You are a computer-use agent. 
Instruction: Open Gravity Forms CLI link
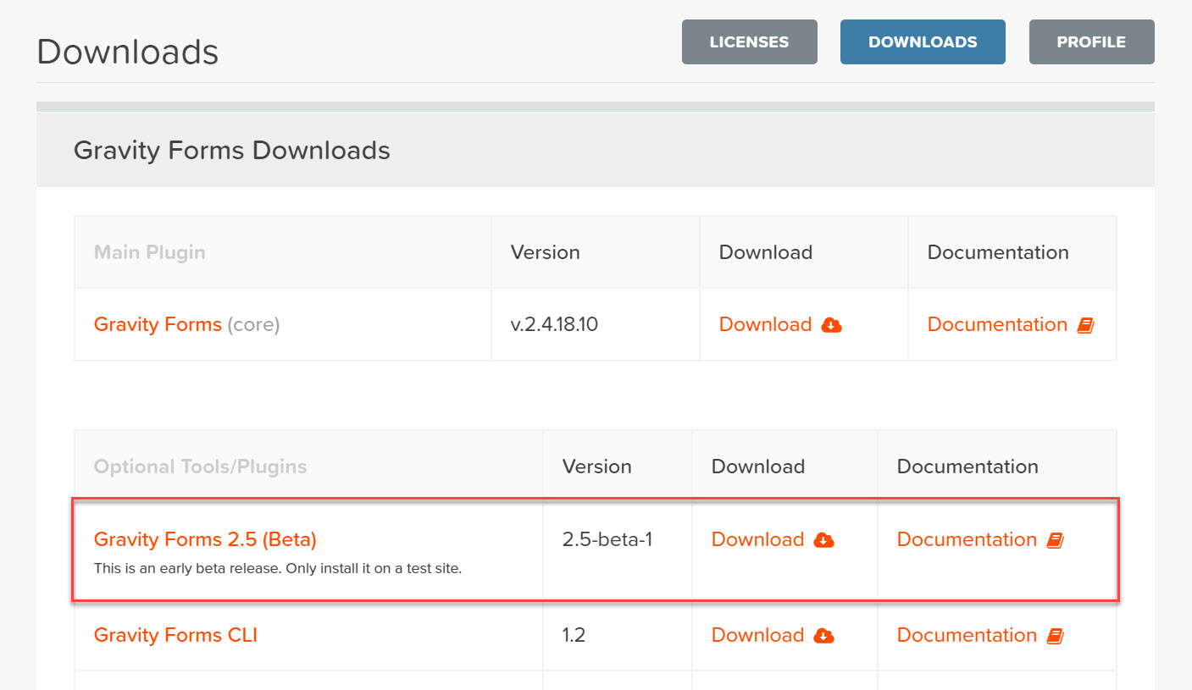click(175, 635)
